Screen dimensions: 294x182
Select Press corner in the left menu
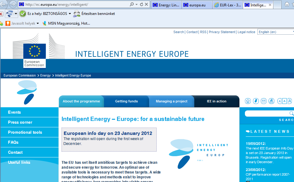29,122
